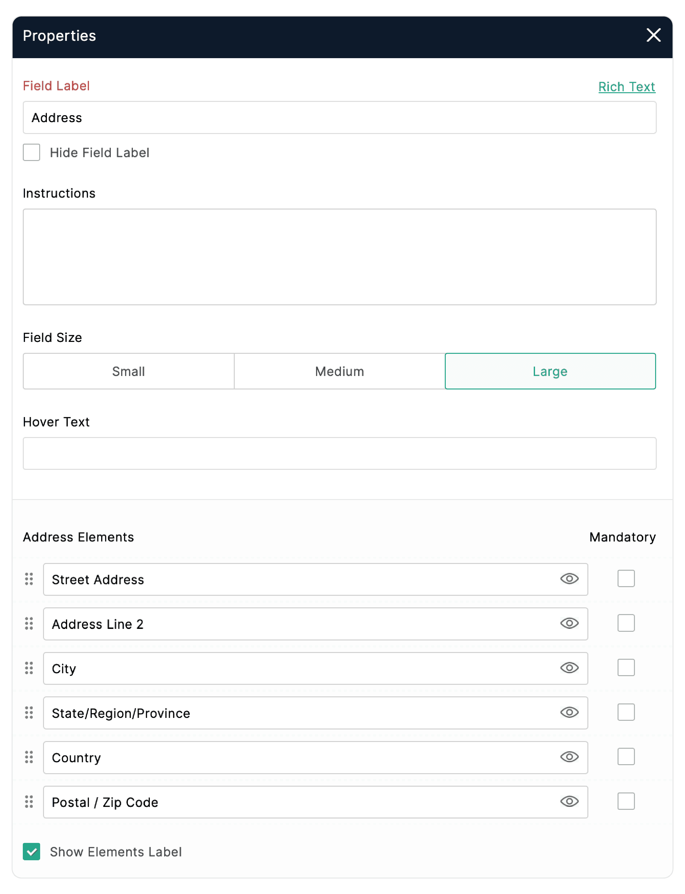Toggle eye icon for Street Address
The width and height of the screenshot is (685, 894).
point(569,578)
